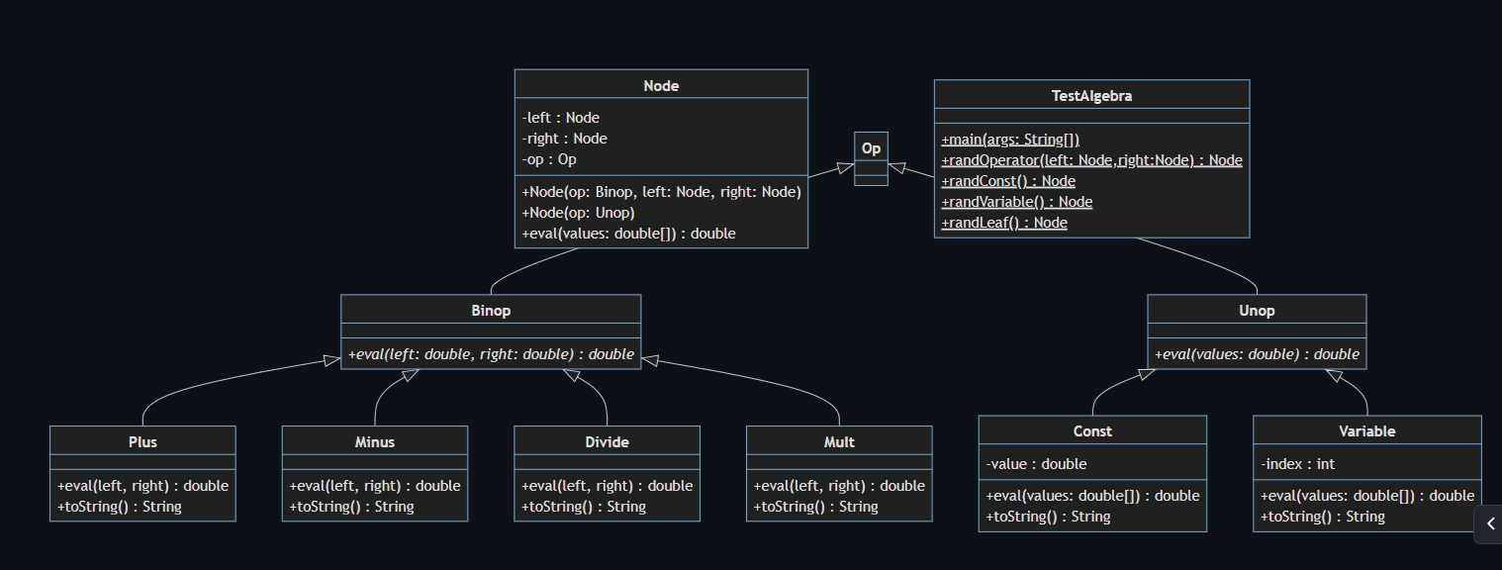Click the Node class title bar

click(x=660, y=85)
